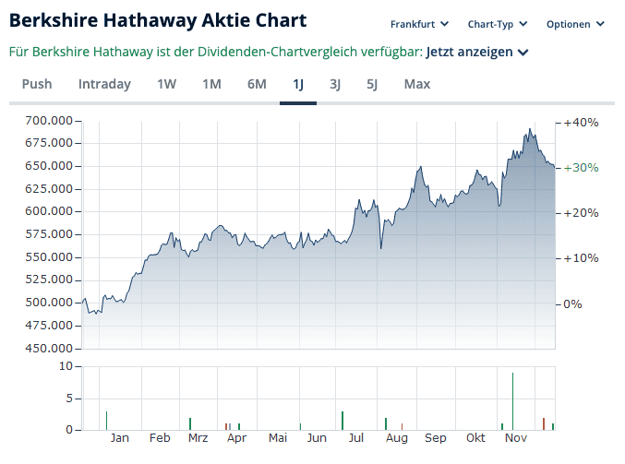Select the 1W time range tab

point(166,84)
